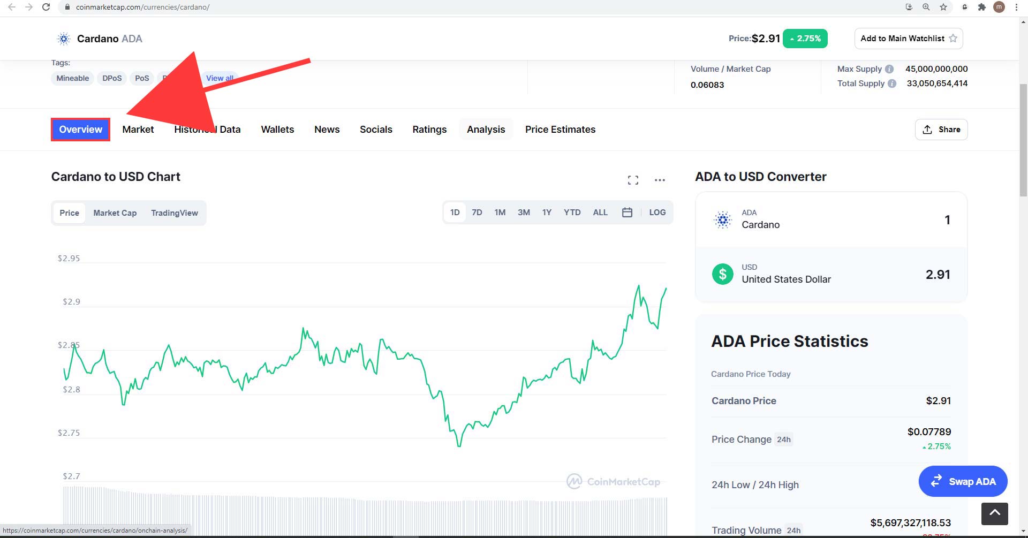Go back in browser history

[11, 7]
